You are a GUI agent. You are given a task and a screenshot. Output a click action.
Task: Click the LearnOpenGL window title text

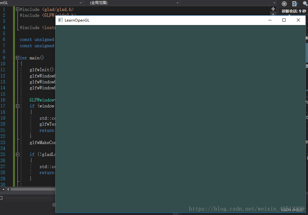click(77, 20)
